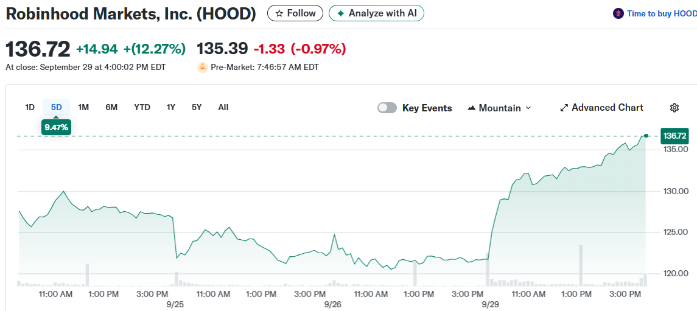Select the 1D time range
697x311 pixels.
(30, 107)
